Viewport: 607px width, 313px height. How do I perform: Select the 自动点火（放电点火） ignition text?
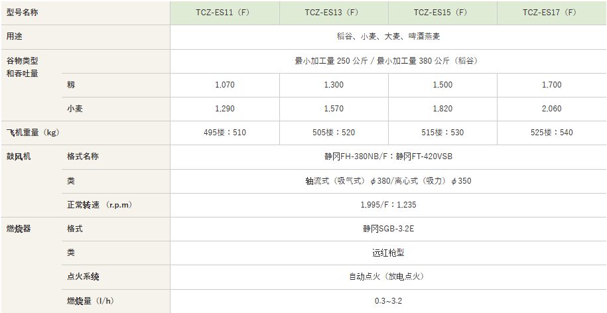point(388,277)
